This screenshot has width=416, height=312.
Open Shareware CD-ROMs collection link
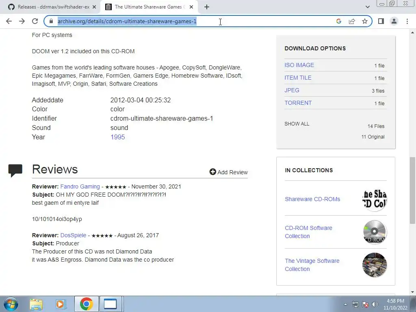[x=312, y=199]
